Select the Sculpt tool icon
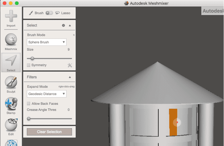224x146 pixels. [x=11, y=82]
